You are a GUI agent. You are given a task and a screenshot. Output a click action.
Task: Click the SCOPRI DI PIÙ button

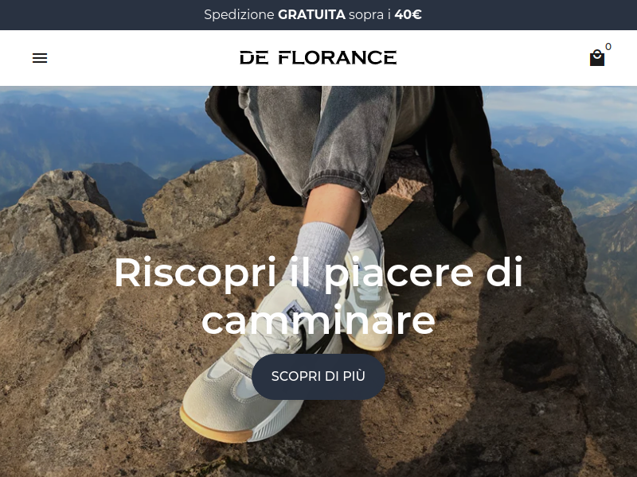click(318, 376)
